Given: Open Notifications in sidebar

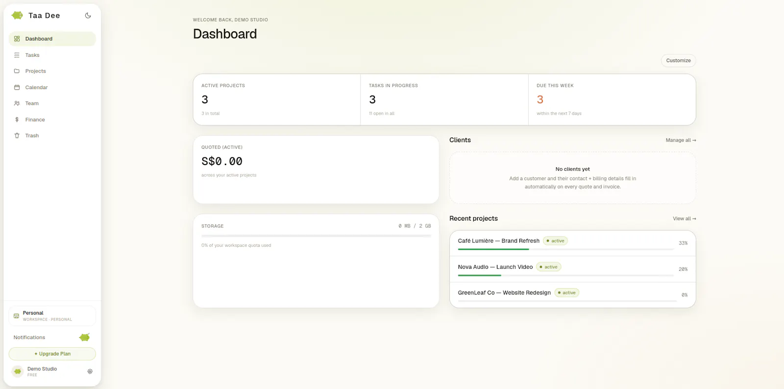Looking at the screenshot, I should 29,338.
